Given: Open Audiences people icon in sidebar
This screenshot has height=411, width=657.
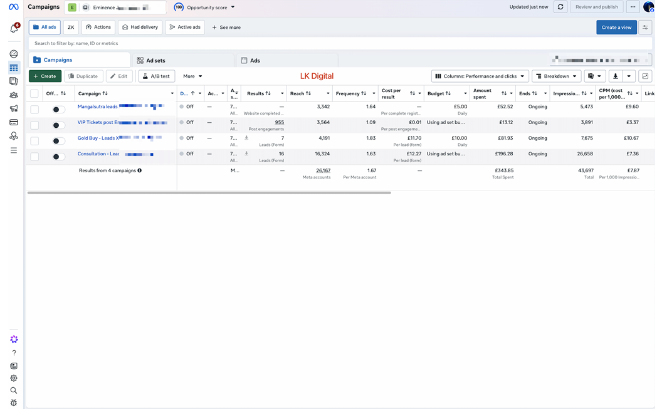Looking at the screenshot, I should pos(14,95).
